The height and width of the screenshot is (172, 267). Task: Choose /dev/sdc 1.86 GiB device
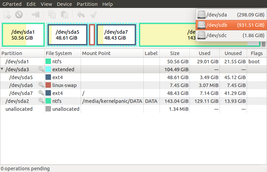231,35
